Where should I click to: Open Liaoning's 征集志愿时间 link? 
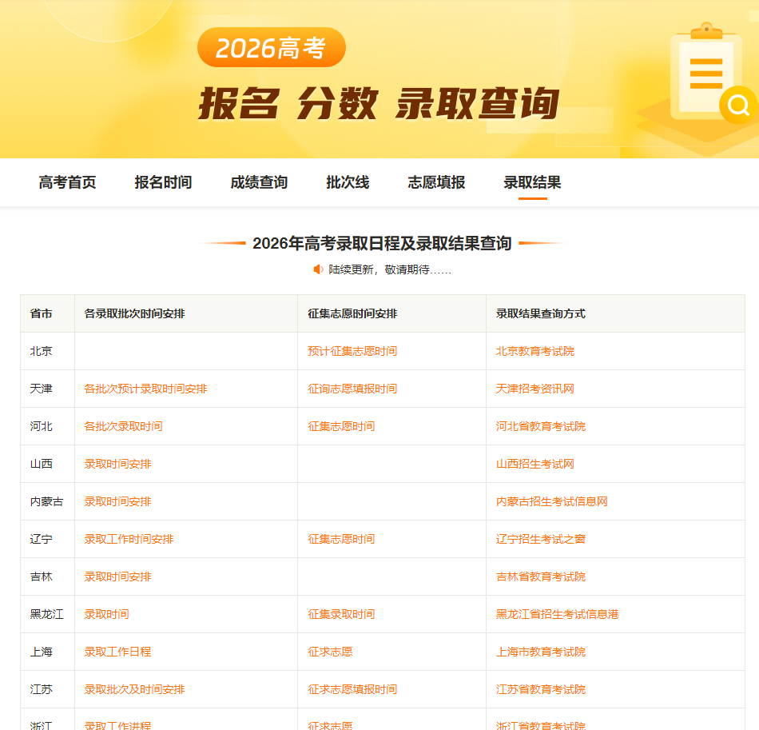click(341, 539)
